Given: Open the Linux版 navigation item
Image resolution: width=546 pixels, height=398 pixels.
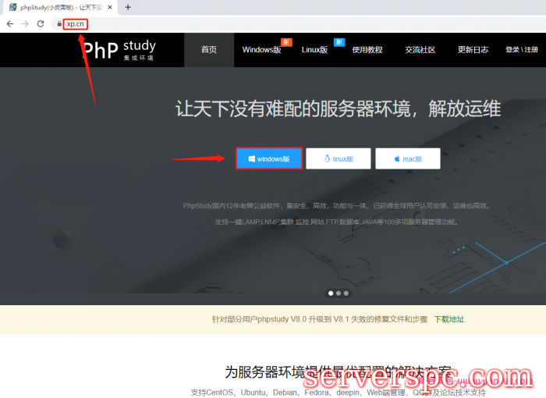Looking at the screenshot, I should coord(314,50).
